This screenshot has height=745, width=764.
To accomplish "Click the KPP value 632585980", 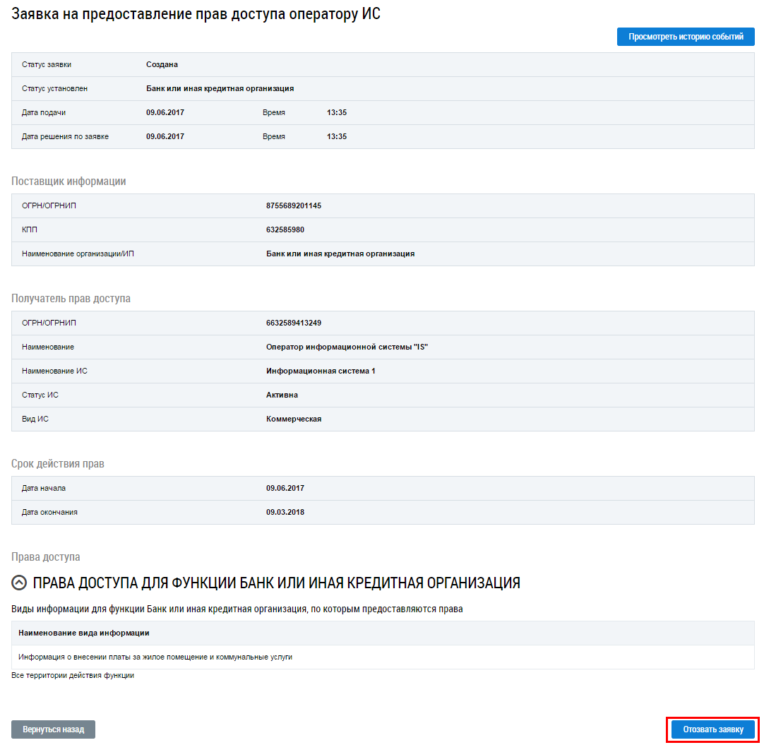I will [285, 230].
